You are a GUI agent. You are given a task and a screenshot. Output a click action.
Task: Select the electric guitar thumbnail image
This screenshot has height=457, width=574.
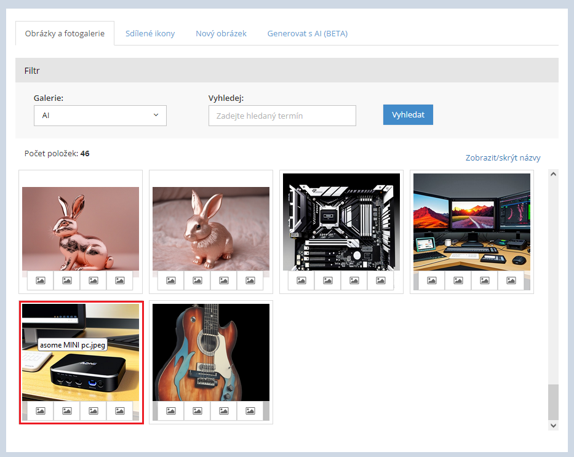click(211, 352)
